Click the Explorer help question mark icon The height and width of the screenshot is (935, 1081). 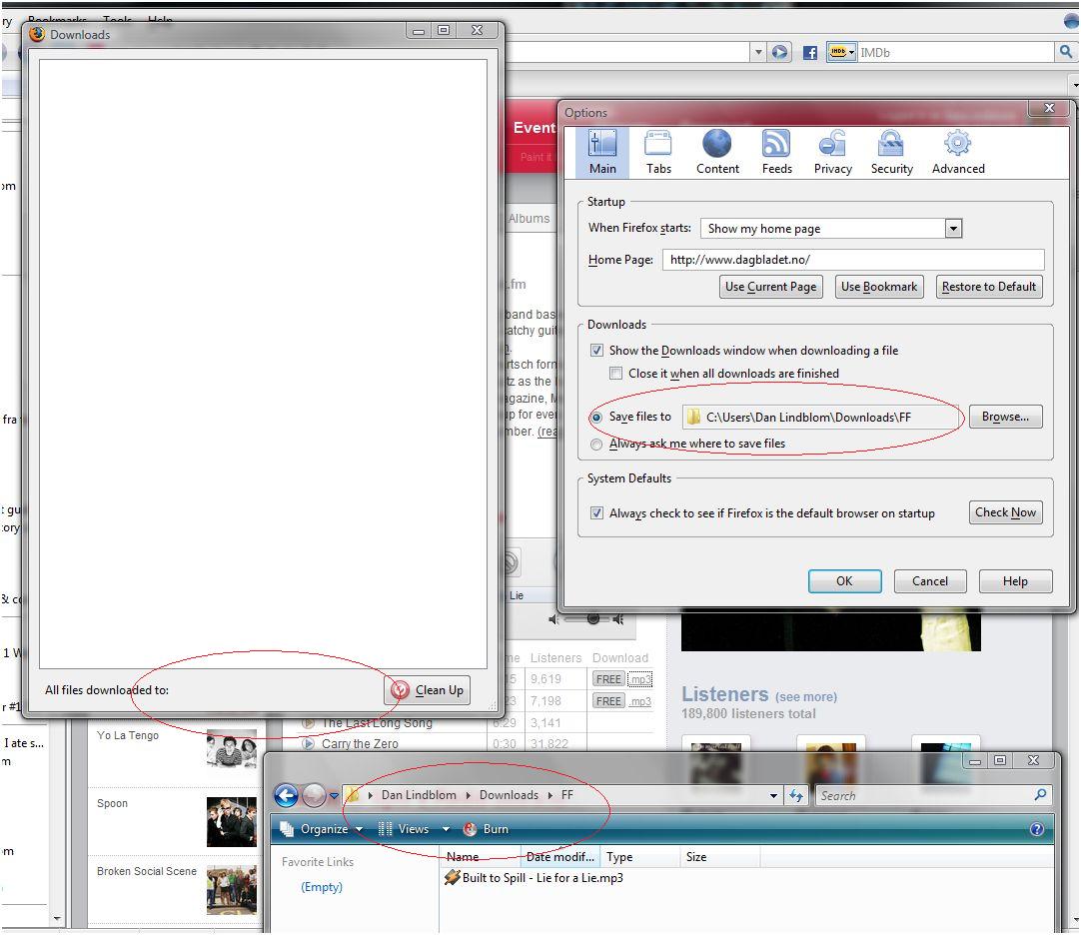coord(1037,829)
